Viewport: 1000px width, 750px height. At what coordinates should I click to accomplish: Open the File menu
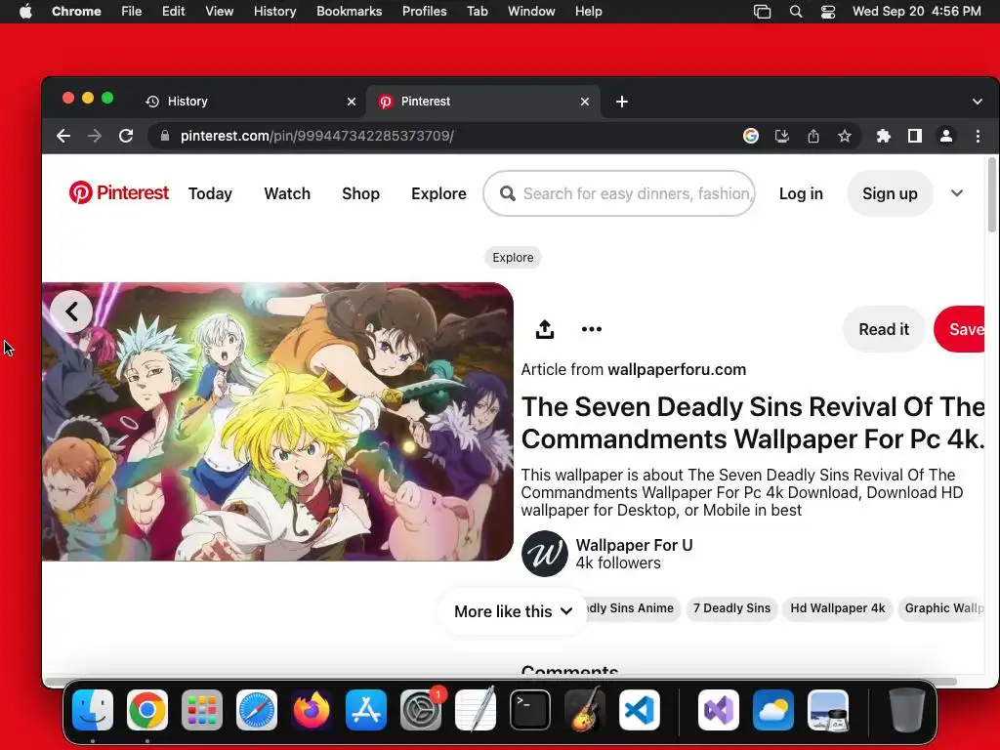coord(132,12)
